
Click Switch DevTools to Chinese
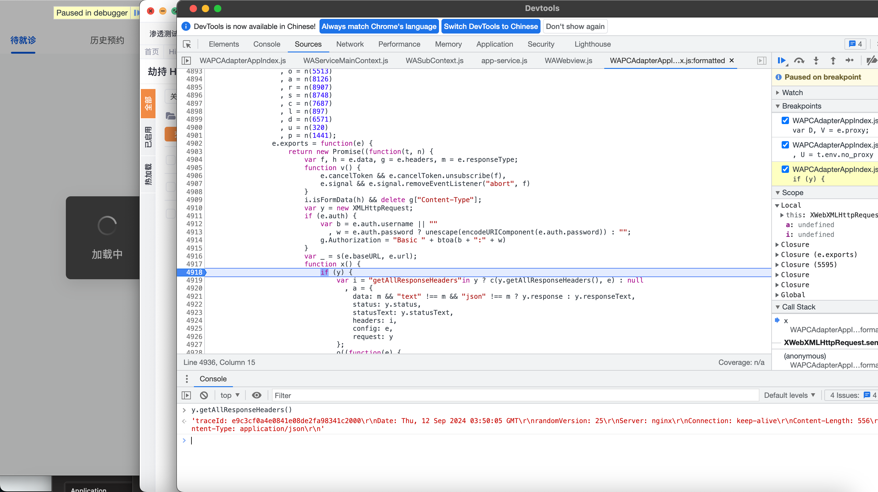(491, 26)
